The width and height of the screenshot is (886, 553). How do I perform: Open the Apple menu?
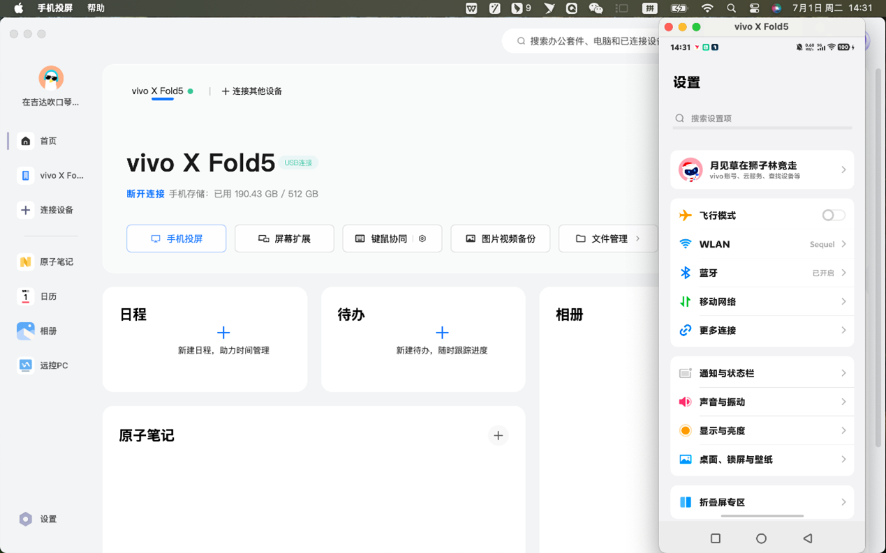point(18,8)
